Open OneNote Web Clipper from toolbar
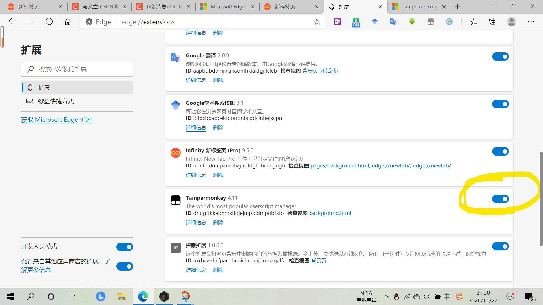This screenshot has width=543, height=305. tap(337, 22)
